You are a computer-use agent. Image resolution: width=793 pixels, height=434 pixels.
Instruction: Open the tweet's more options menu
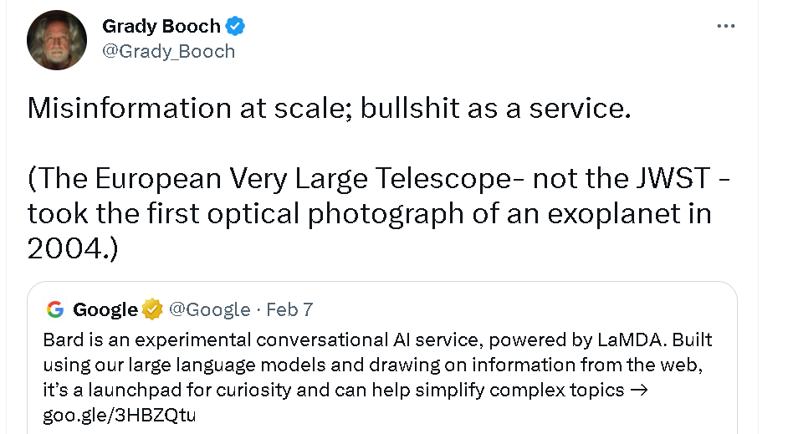pyautogui.click(x=725, y=27)
